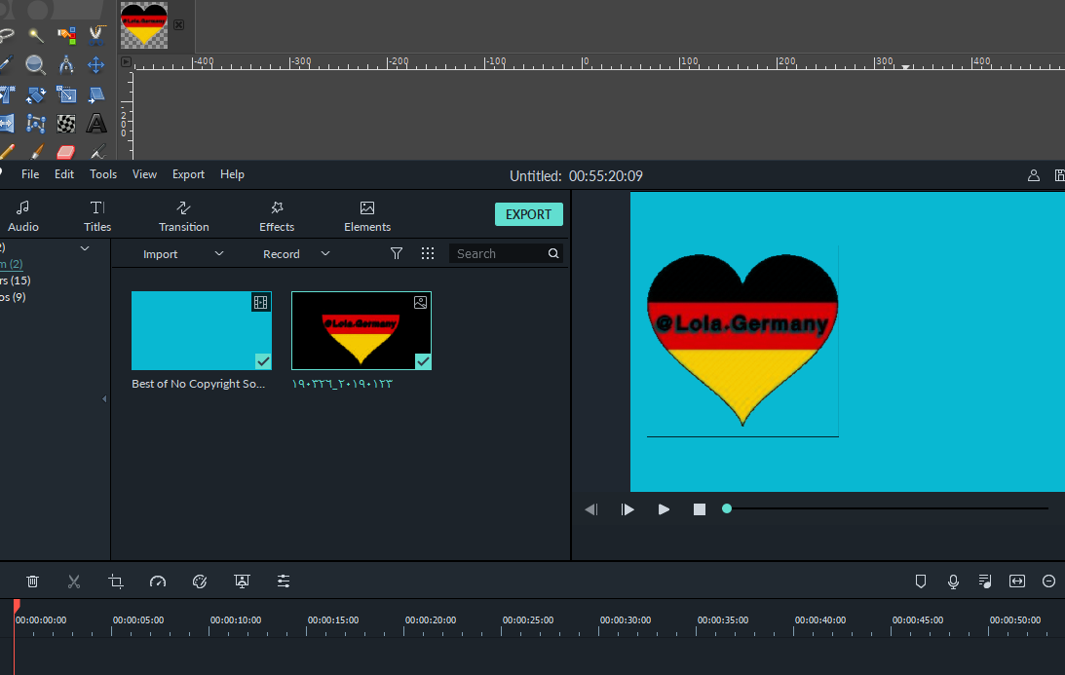Open the speed control speedometer icon
This screenshot has height=675, width=1065.
[x=158, y=581]
